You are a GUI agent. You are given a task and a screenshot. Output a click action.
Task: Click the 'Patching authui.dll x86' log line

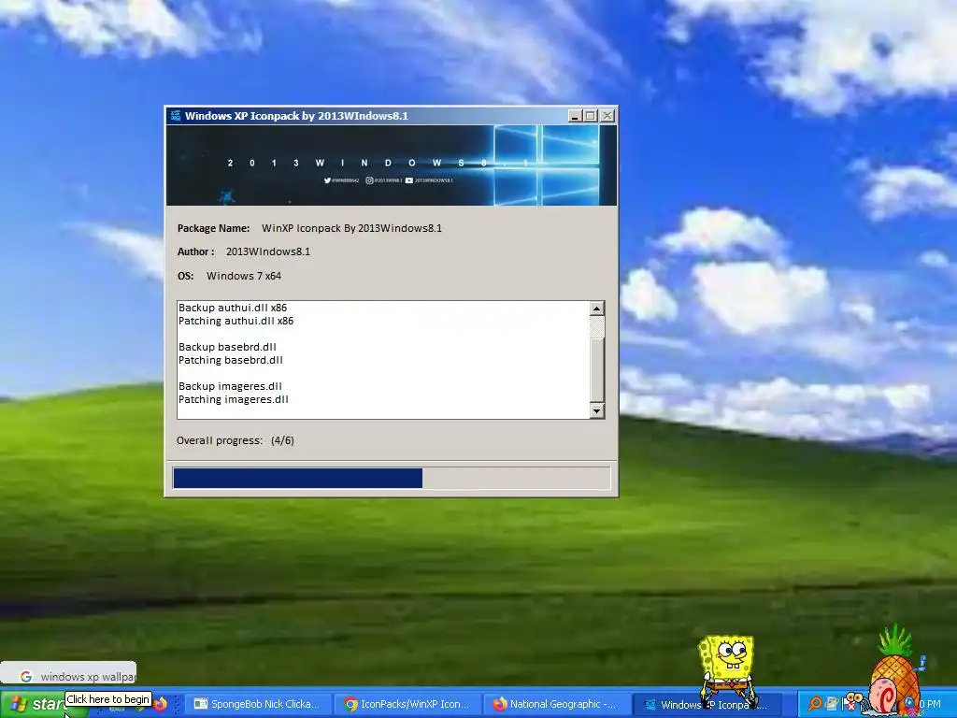[x=236, y=322]
